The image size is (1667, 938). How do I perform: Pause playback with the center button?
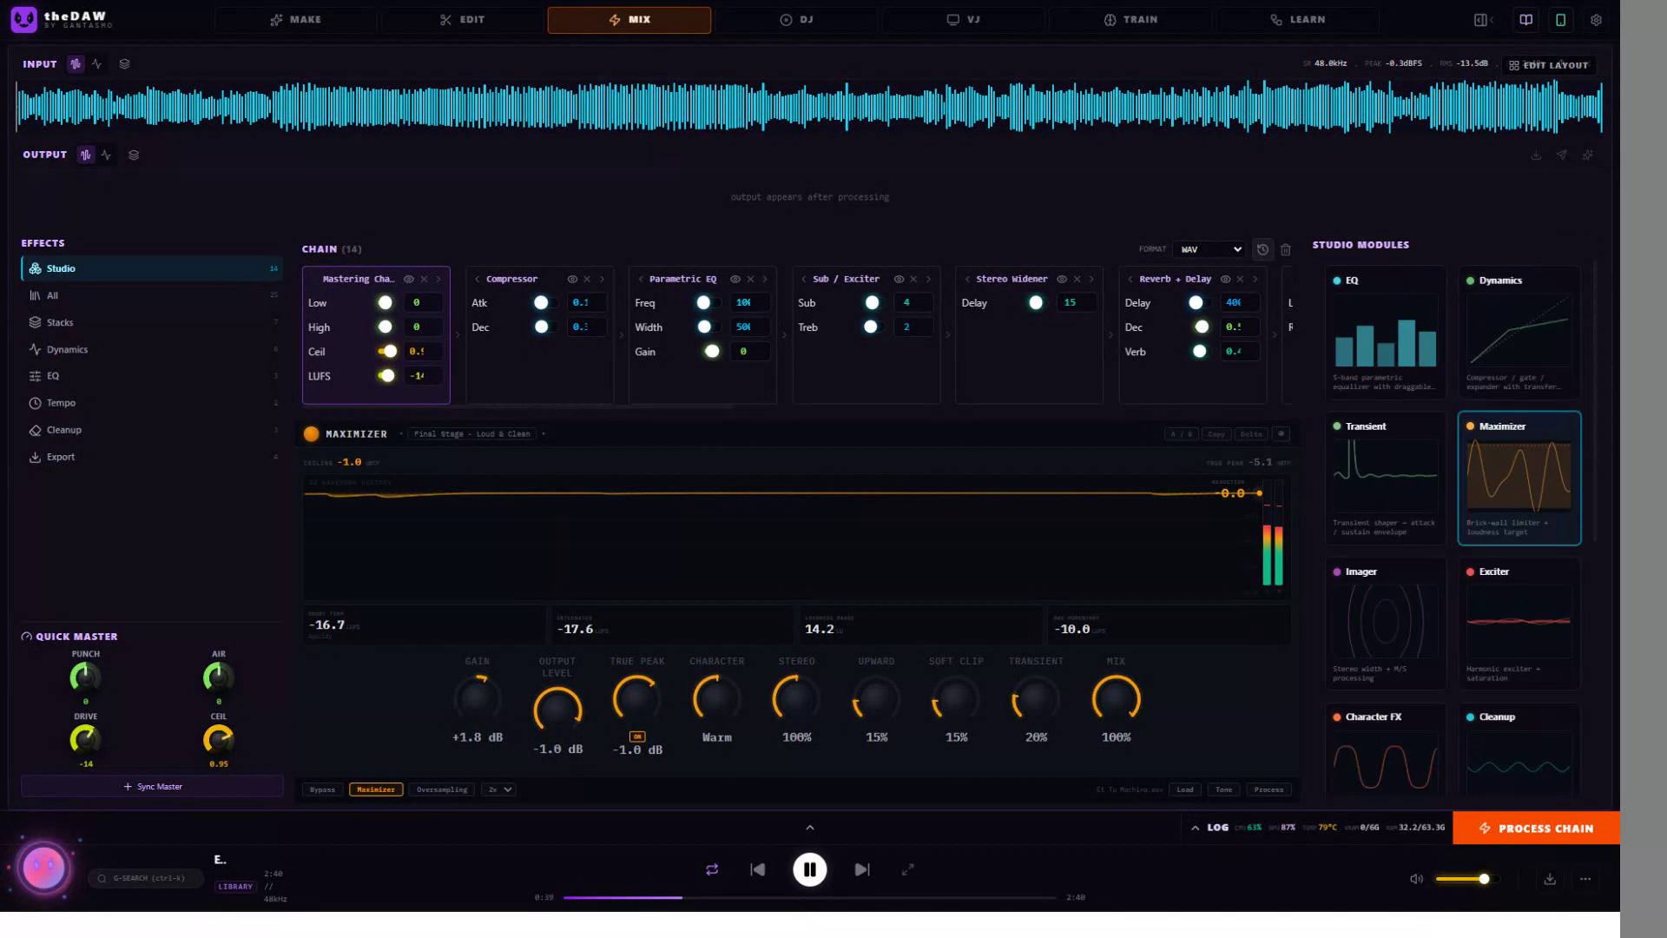809,869
